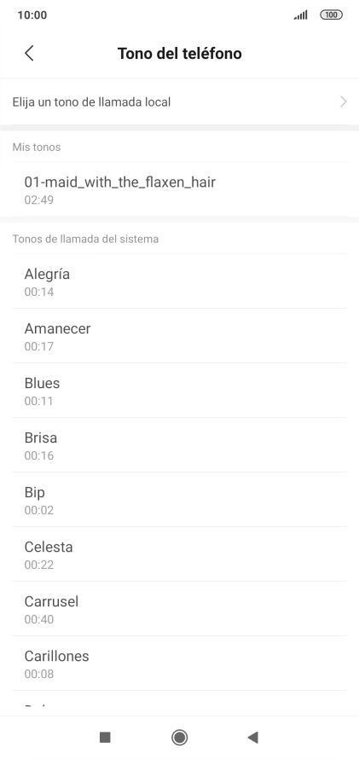Select the 01-maid_with_the_flaxen_hair ringtone

[179, 189]
